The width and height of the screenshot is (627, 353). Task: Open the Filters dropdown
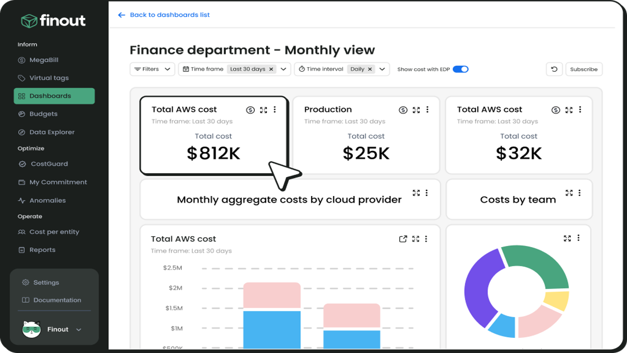pos(152,69)
